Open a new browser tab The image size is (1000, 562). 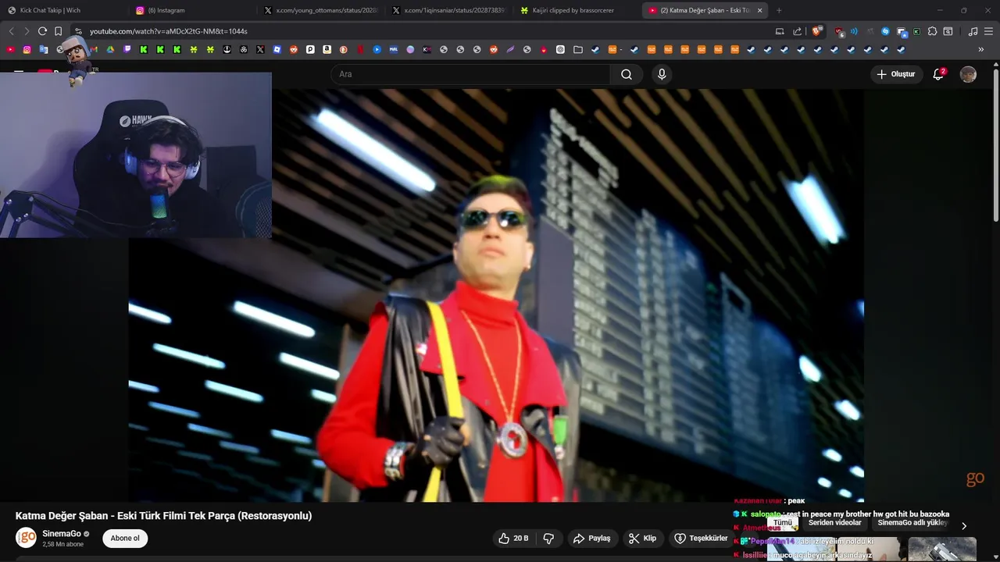[779, 10]
